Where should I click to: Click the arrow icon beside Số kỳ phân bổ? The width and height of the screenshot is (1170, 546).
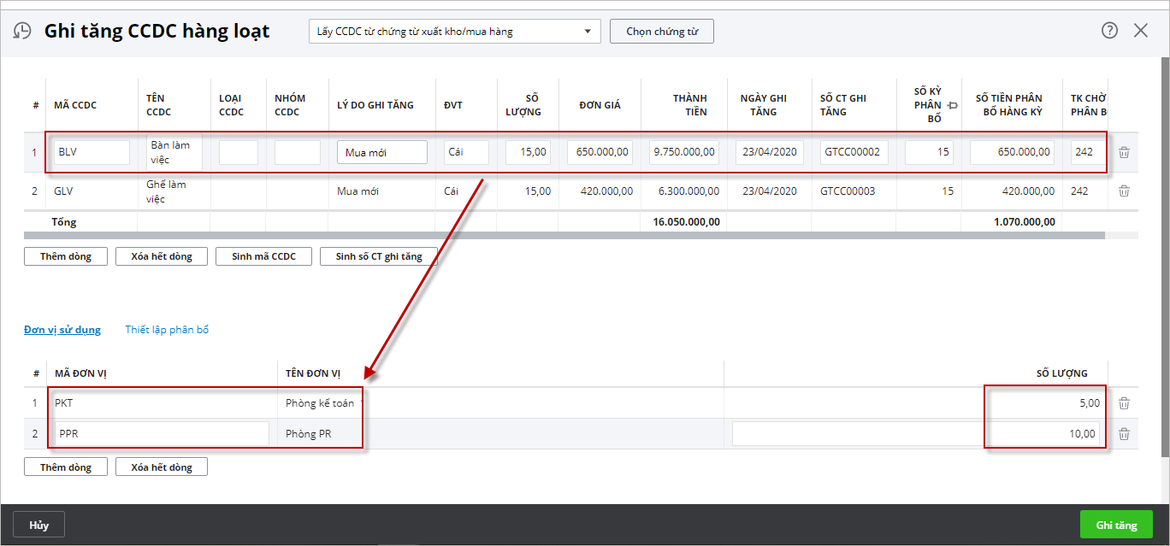tap(953, 105)
